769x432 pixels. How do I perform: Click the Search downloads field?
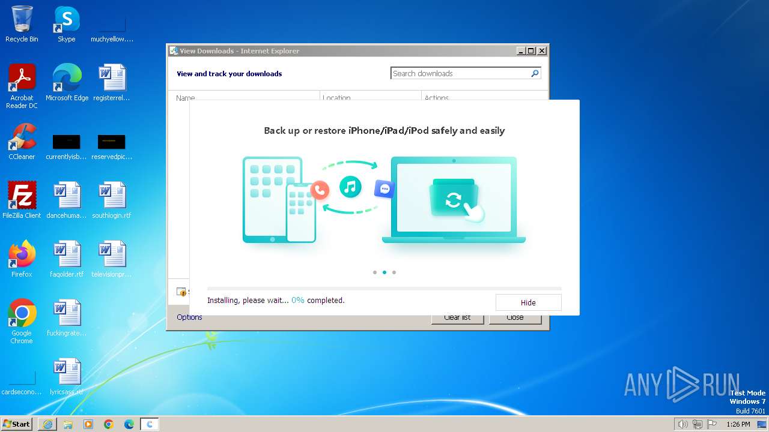point(460,73)
